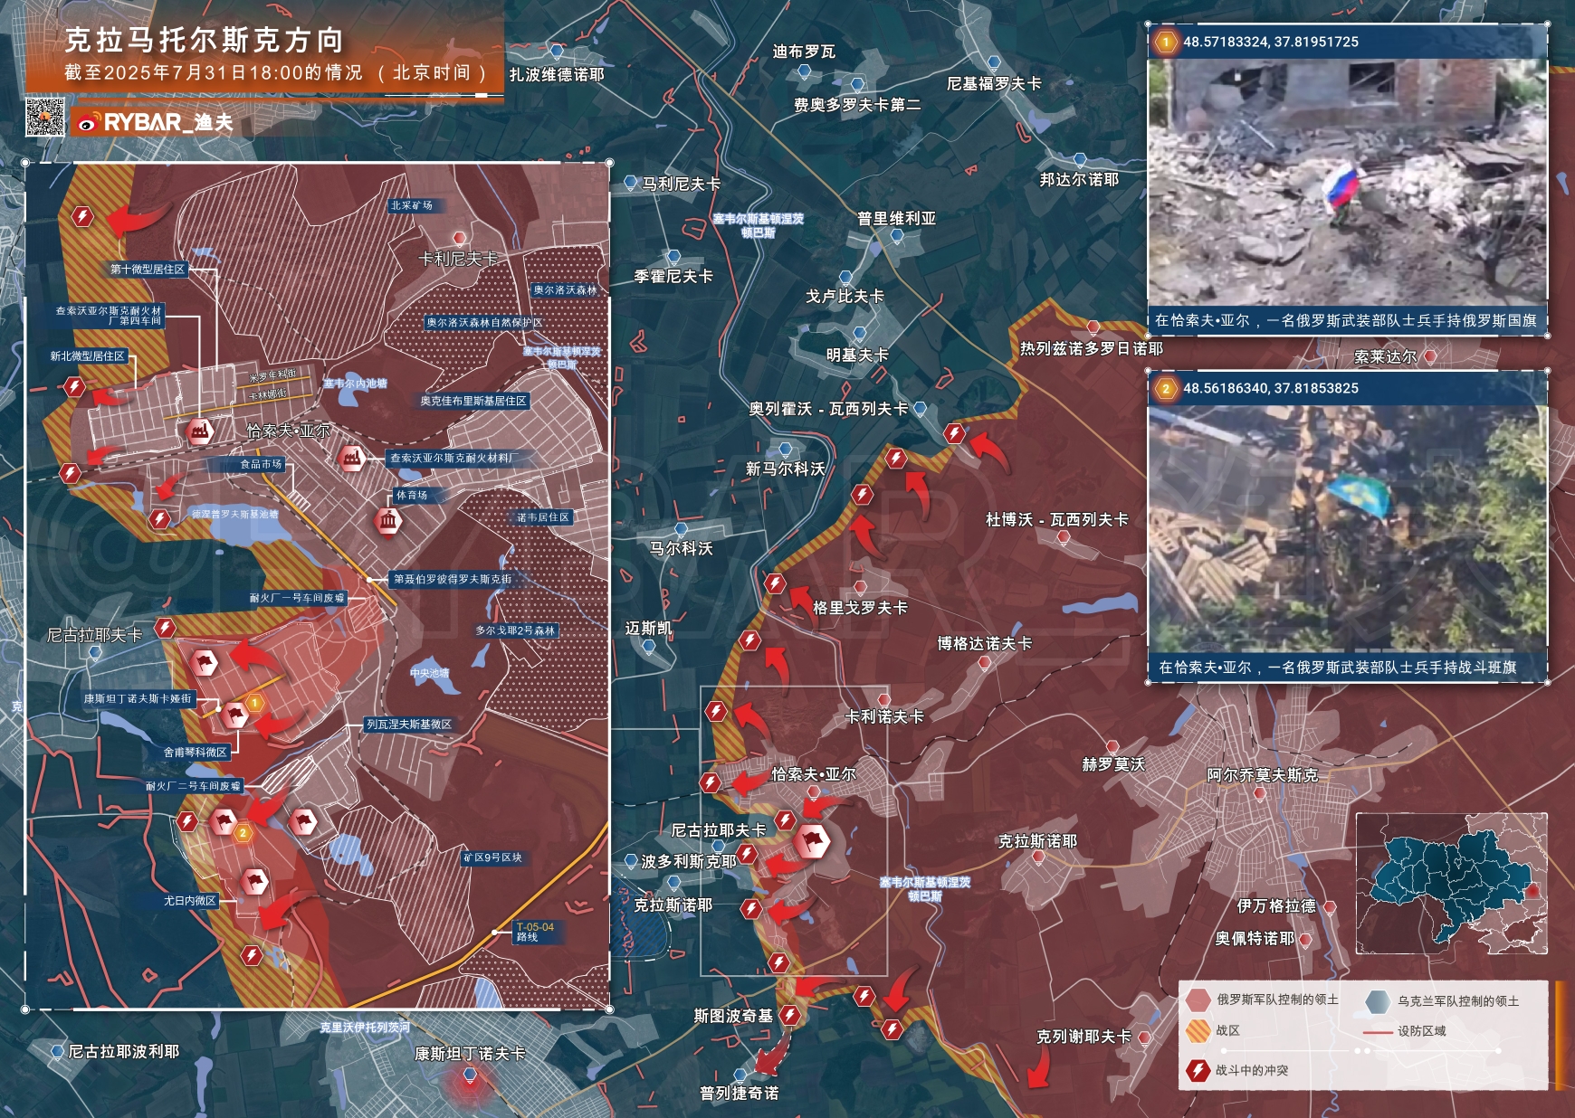Click blue location dot left of 马利尼夫卡

pos(631,184)
